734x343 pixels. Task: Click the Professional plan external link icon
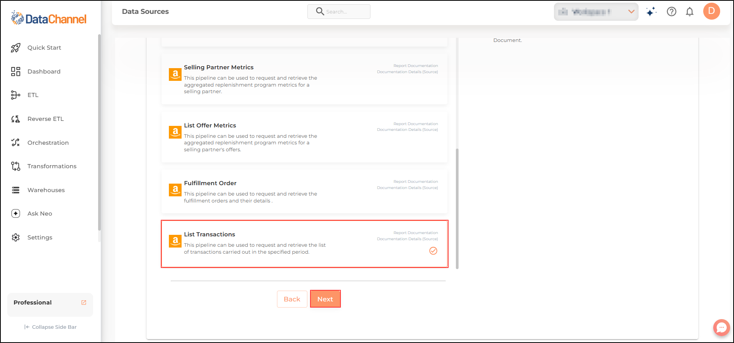click(84, 303)
